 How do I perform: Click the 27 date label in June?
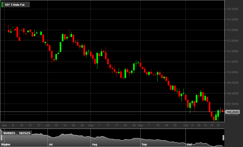[x=39, y=125]
